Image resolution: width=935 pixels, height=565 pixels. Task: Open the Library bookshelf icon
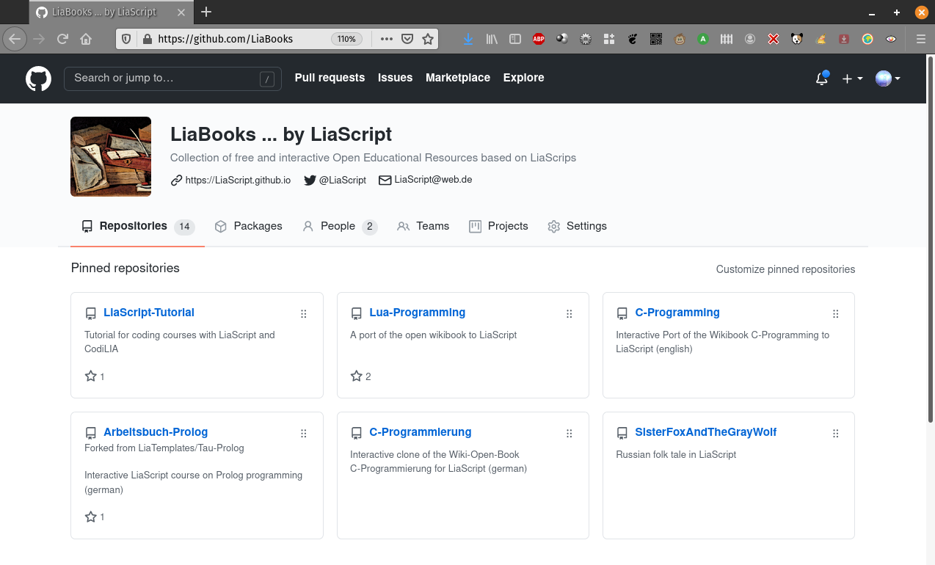(x=492, y=39)
